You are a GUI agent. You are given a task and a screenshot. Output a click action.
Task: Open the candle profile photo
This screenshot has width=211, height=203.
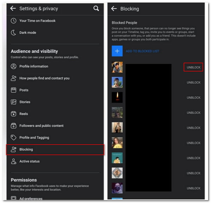(117, 97)
